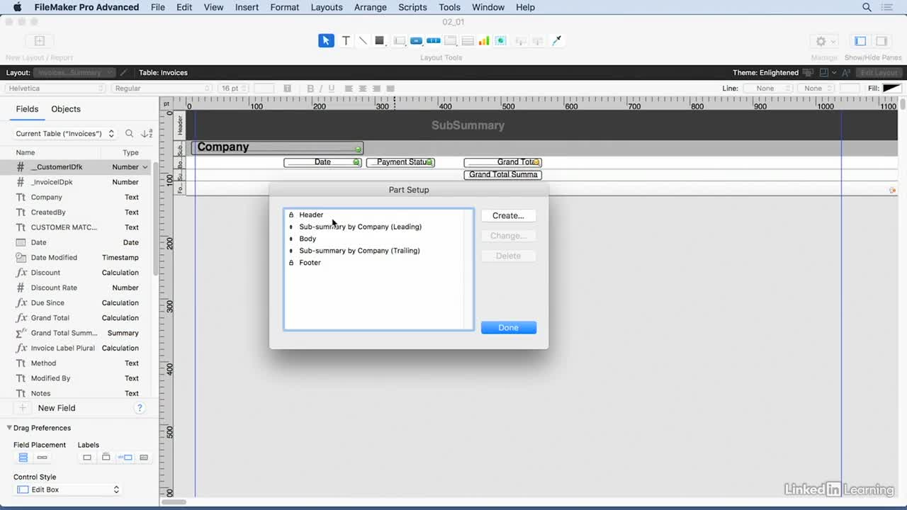Image resolution: width=907 pixels, height=510 pixels.
Task: Select the Portal tool
Action: 468,40
